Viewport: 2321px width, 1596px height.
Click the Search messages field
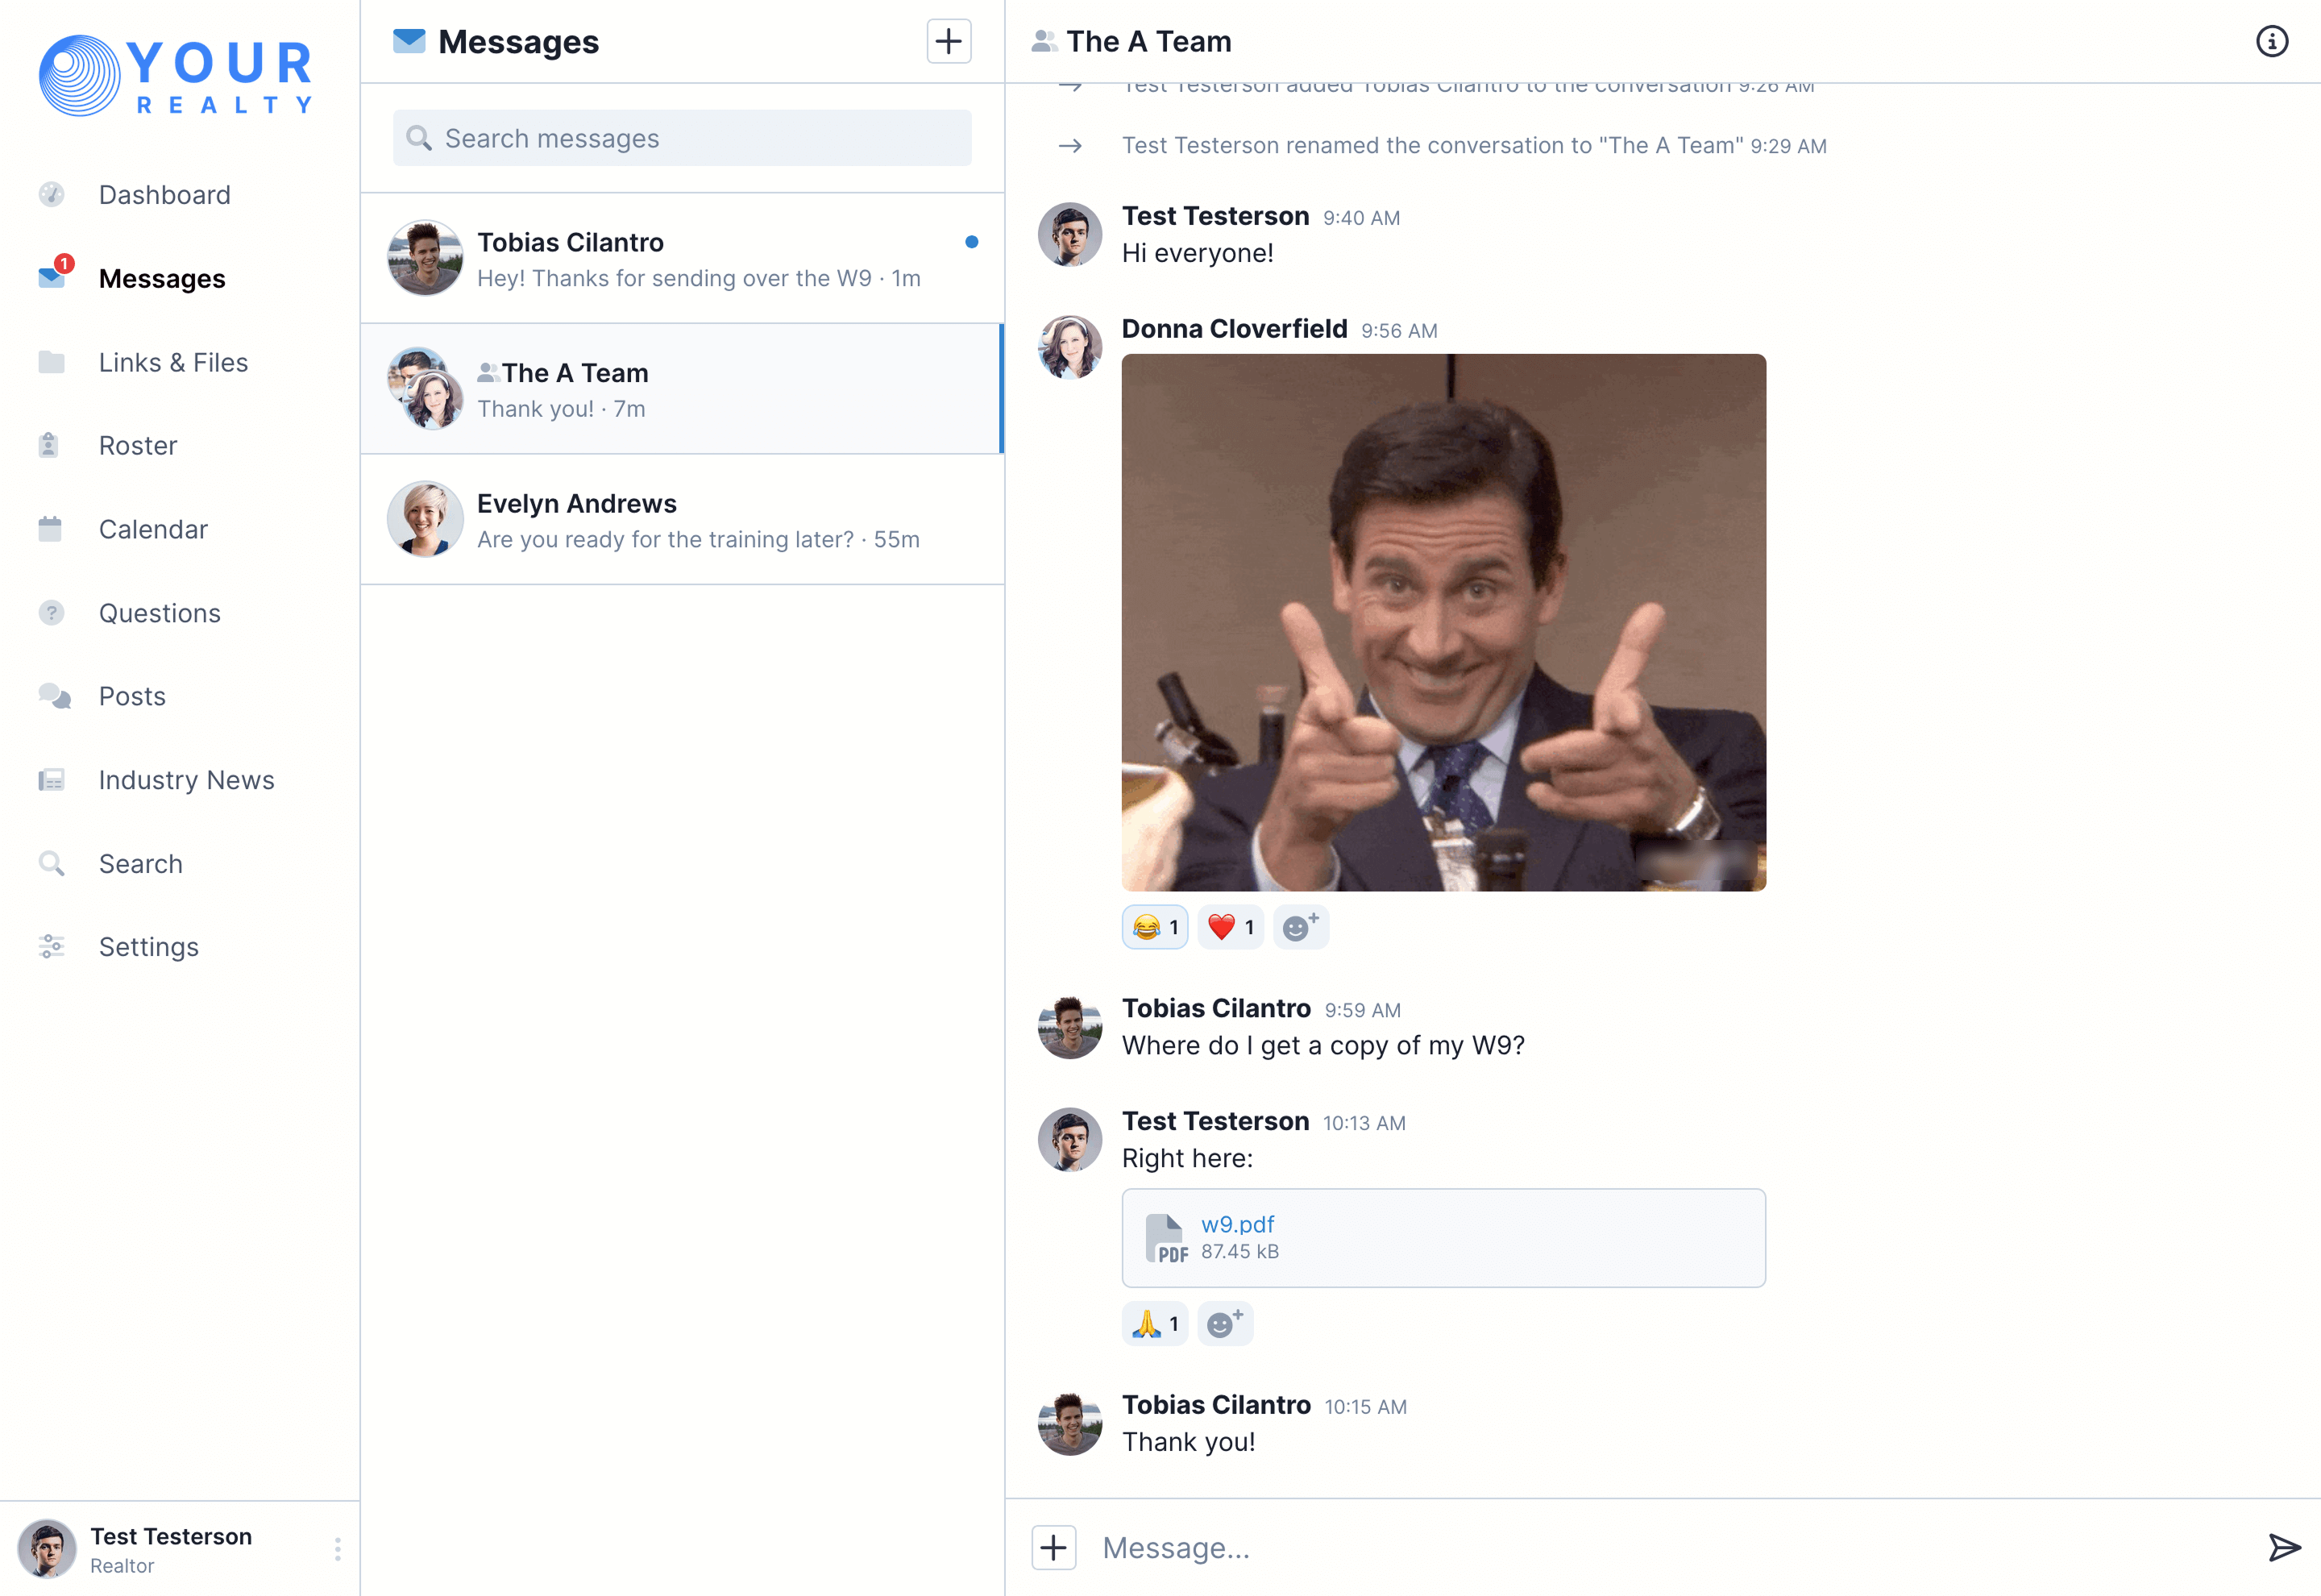pyautogui.click(x=682, y=138)
